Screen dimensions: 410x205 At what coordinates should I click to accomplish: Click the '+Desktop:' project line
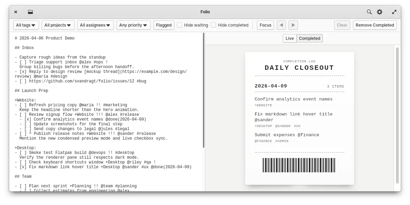point(26,148)
